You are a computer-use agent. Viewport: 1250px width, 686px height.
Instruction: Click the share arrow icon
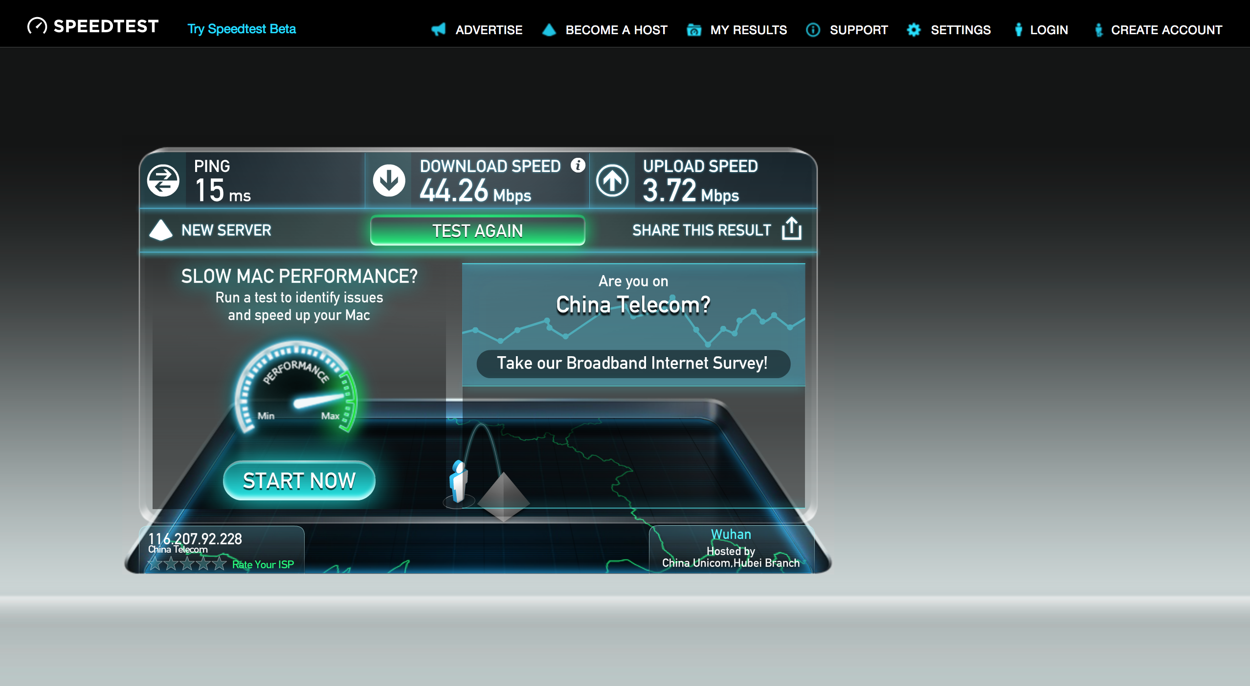pos(792,229)
